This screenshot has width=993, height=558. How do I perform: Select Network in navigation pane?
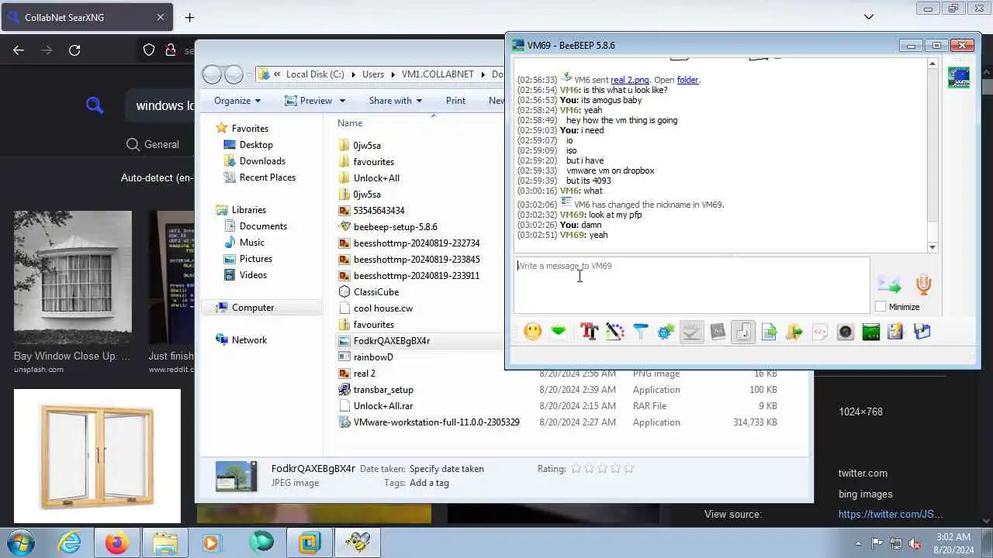click(249, 340)
